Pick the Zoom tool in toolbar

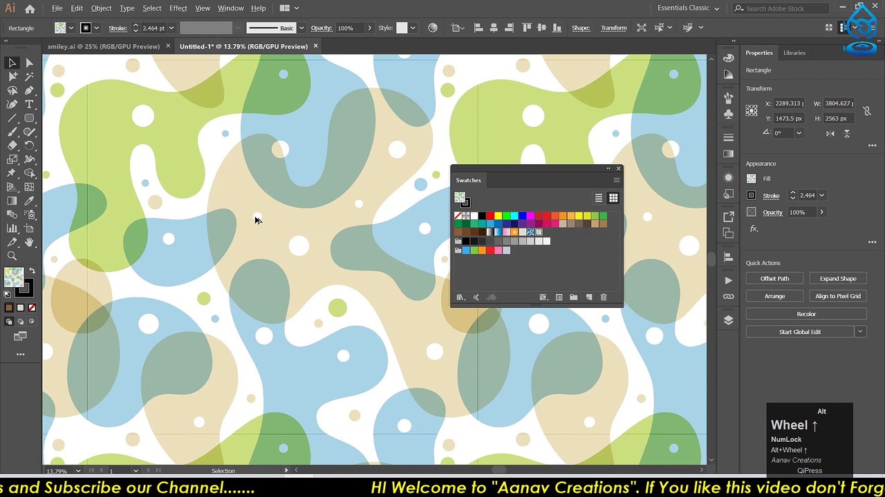click(12, 256)
